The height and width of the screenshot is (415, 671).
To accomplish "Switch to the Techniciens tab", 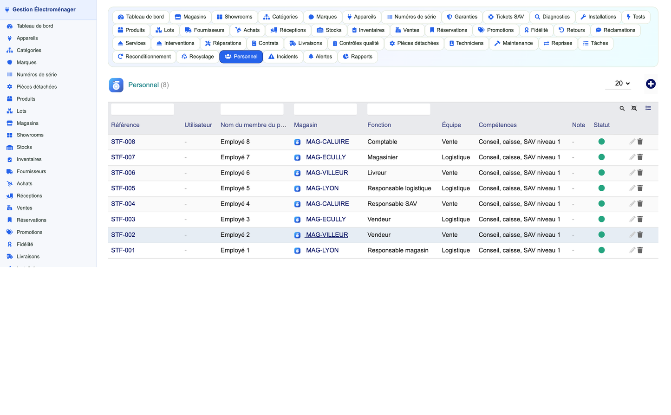I will click(x=466, y=43).
